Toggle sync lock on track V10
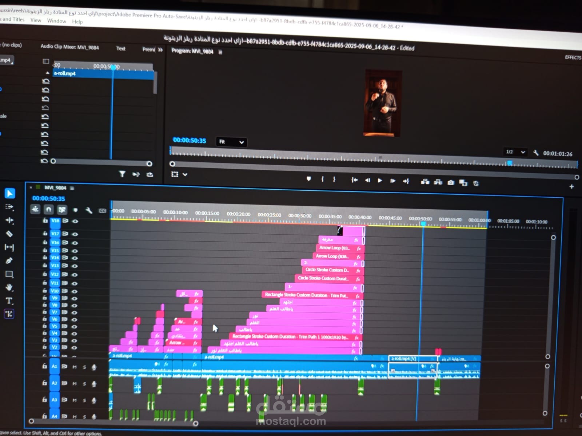Viewport: 582px width, 436px height. (65, 291)
